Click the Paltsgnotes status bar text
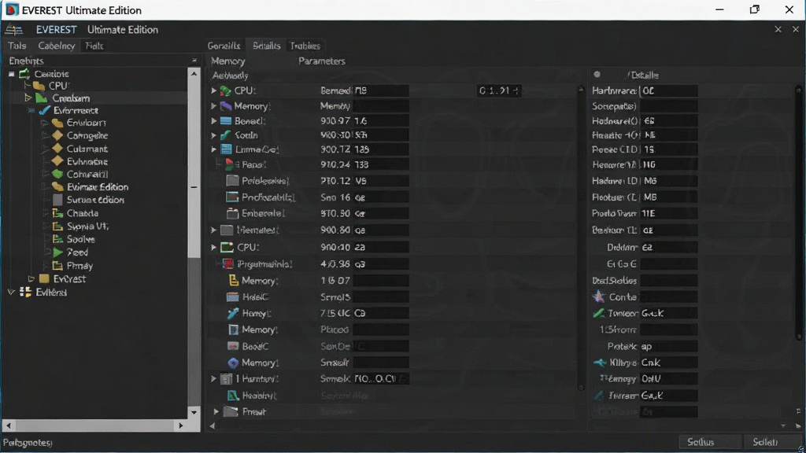The height and width of the screenshot is (453, 806). click(28, 442)
